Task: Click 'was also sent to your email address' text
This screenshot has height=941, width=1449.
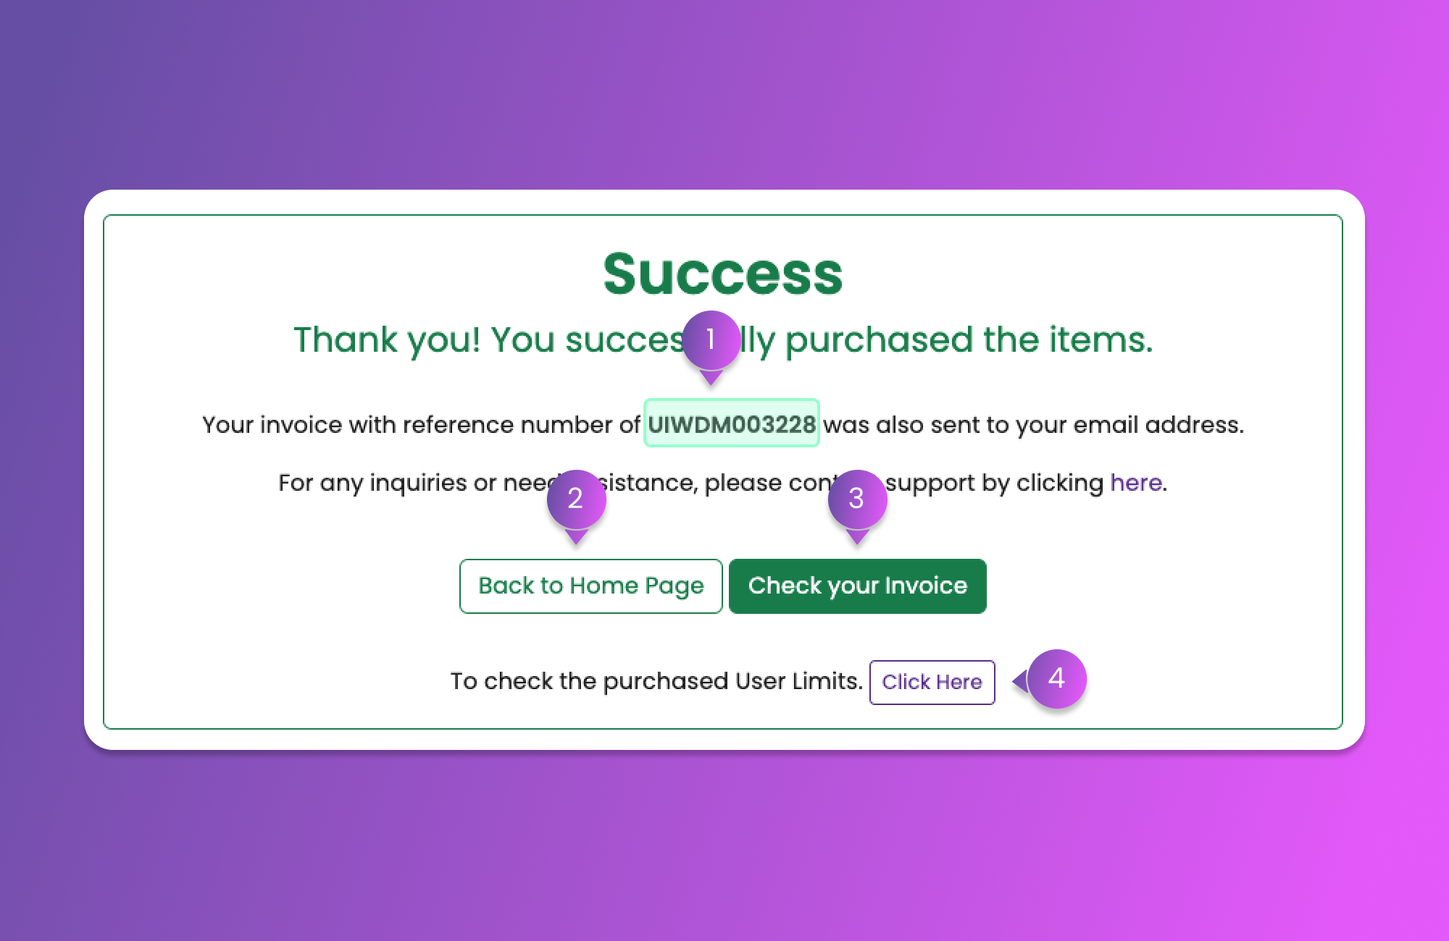Action: [1032, 425]
